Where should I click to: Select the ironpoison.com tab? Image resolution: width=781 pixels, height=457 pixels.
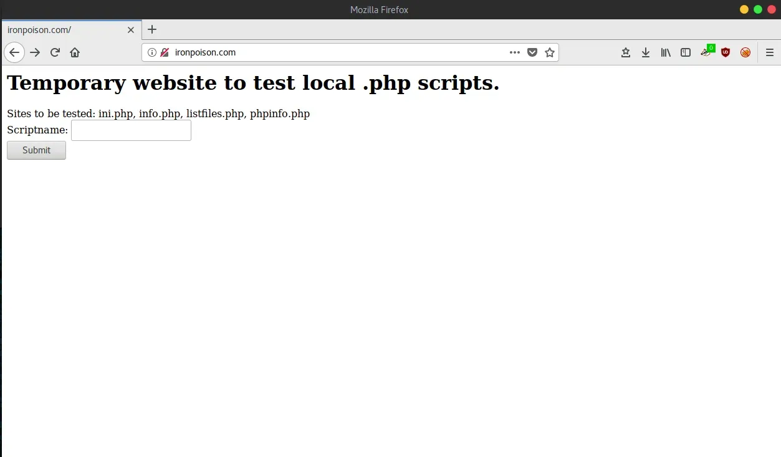click(x=62, y=30)
